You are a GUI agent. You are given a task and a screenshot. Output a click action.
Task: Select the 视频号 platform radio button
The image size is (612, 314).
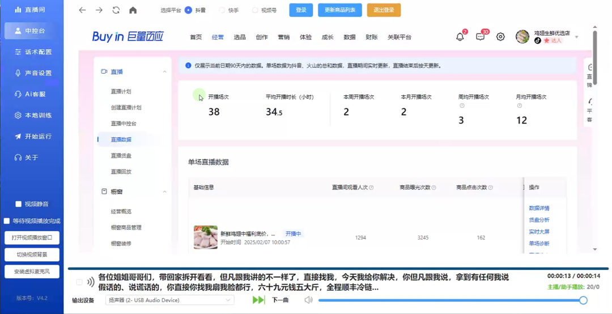pyautogui.click(x=255, y=11)
